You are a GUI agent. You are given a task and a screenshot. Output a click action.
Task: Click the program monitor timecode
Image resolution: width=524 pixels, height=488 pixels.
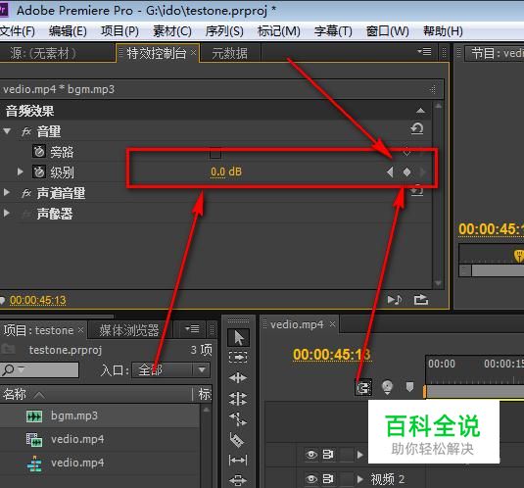click(x=491, y=229)
